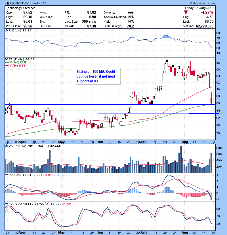The image size is (227, 235).
Task: Click the Volume 62.78M, EMA(20) 32.65M legend
Action: pos(35,146)
